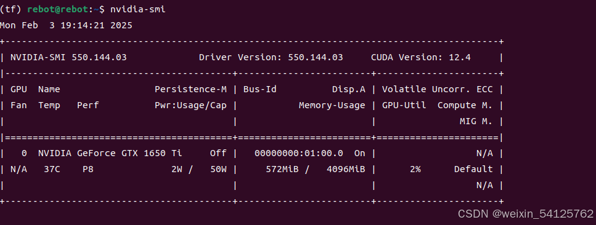Click the 4096MiB total memory value

(346, 169)
